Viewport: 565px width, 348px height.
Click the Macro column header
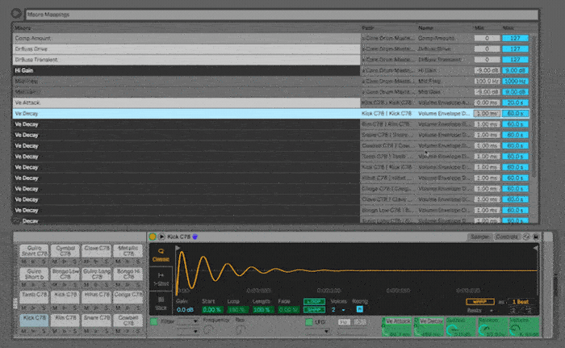tap(23, 27)
